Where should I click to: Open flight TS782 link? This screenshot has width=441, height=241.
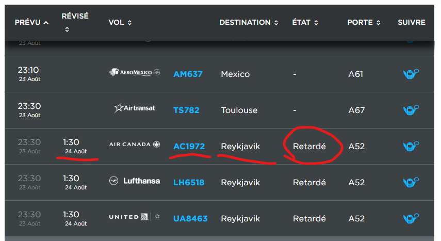pos(186,110)
